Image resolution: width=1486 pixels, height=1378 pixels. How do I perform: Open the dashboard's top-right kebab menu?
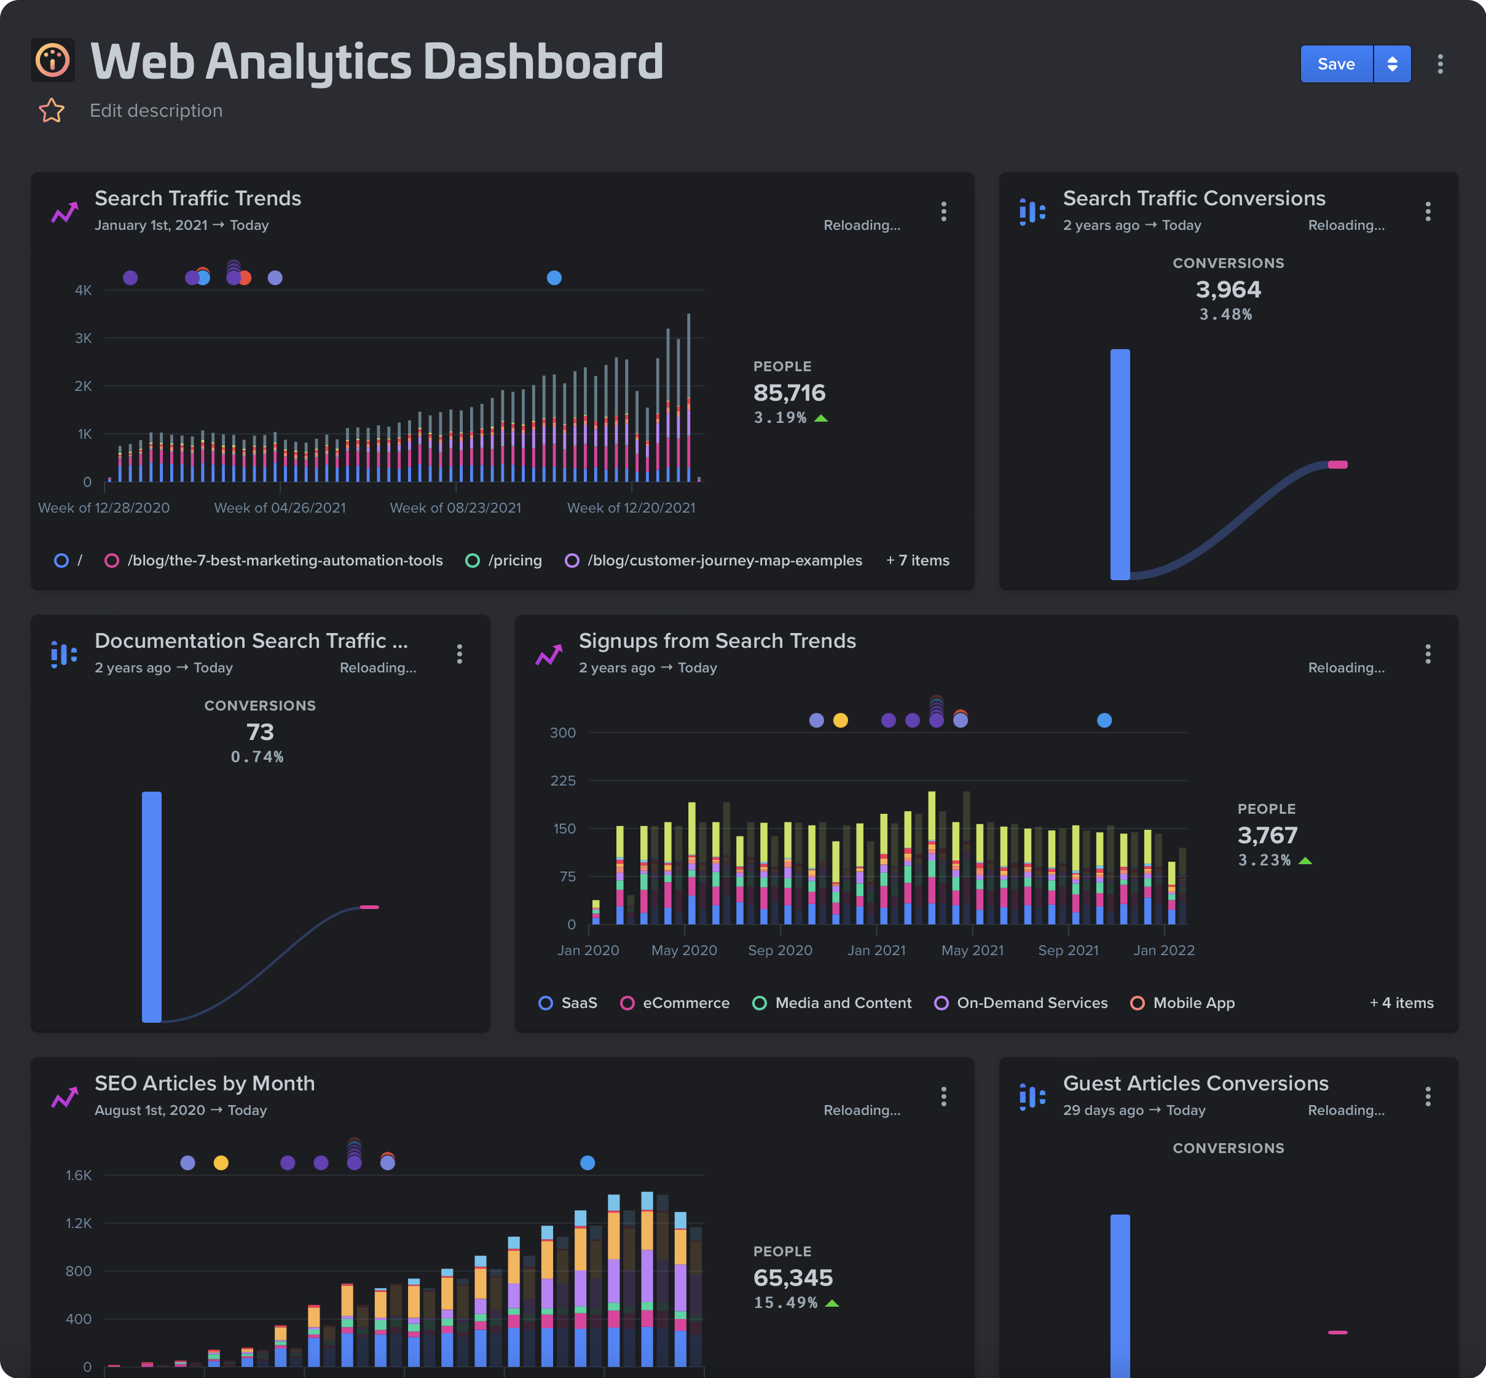1440,64
